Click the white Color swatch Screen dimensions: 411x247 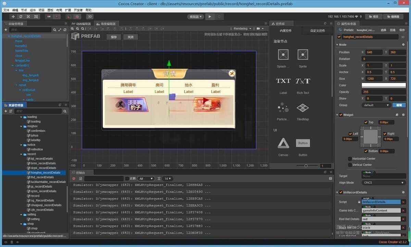(384, 85)
